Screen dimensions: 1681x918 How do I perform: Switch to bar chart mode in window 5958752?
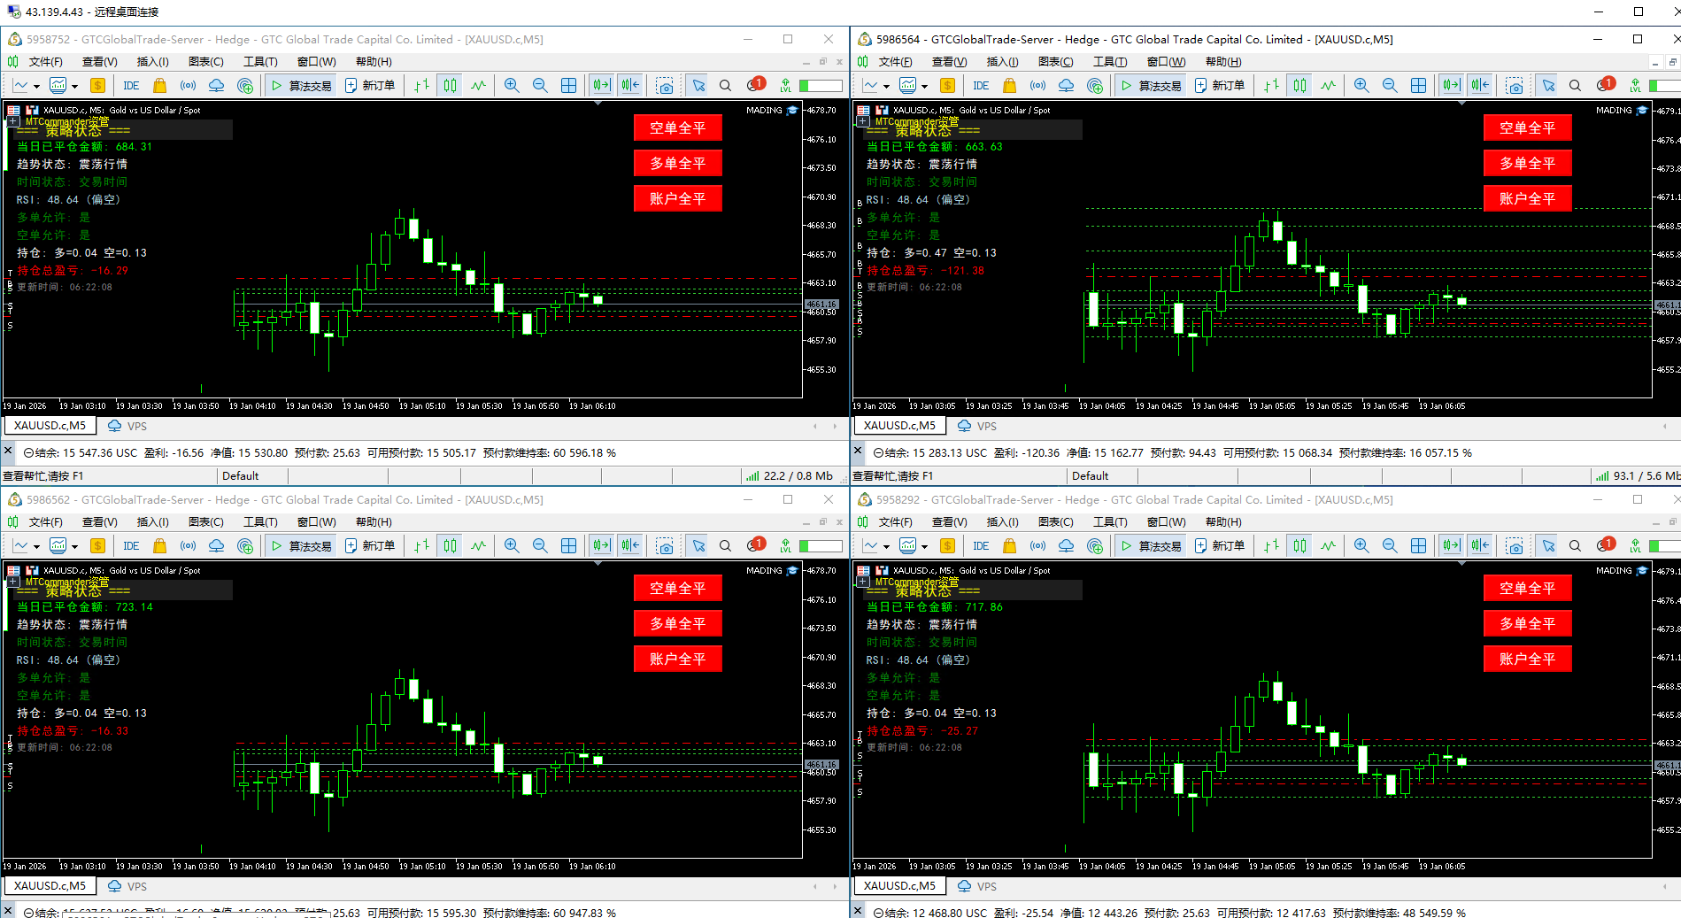point(422,86)
